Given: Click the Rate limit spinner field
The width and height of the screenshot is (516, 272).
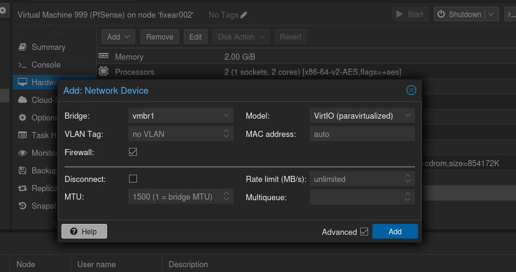Looking at the screenshot, I should tap(357, 179).
